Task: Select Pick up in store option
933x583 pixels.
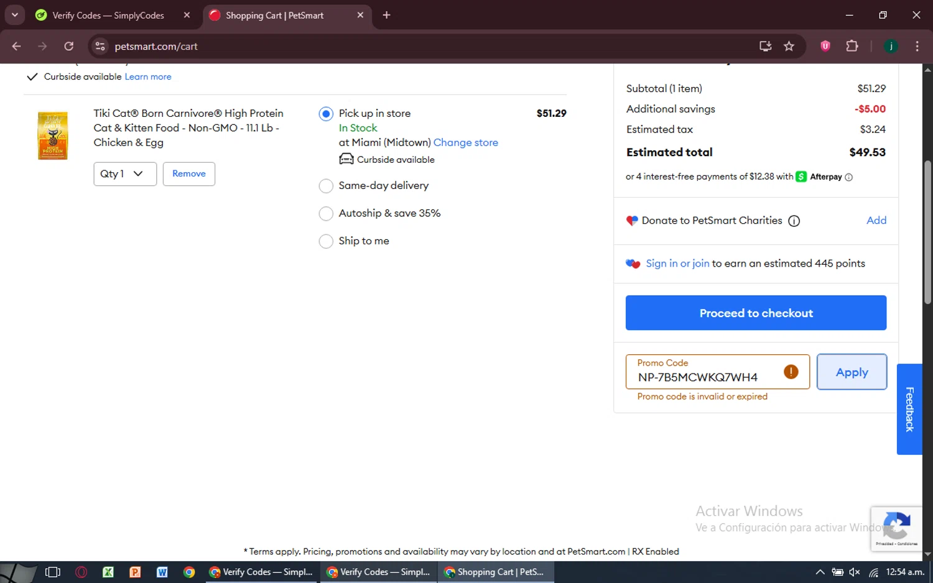Action: pyautogui.click(x=326, y=114)
